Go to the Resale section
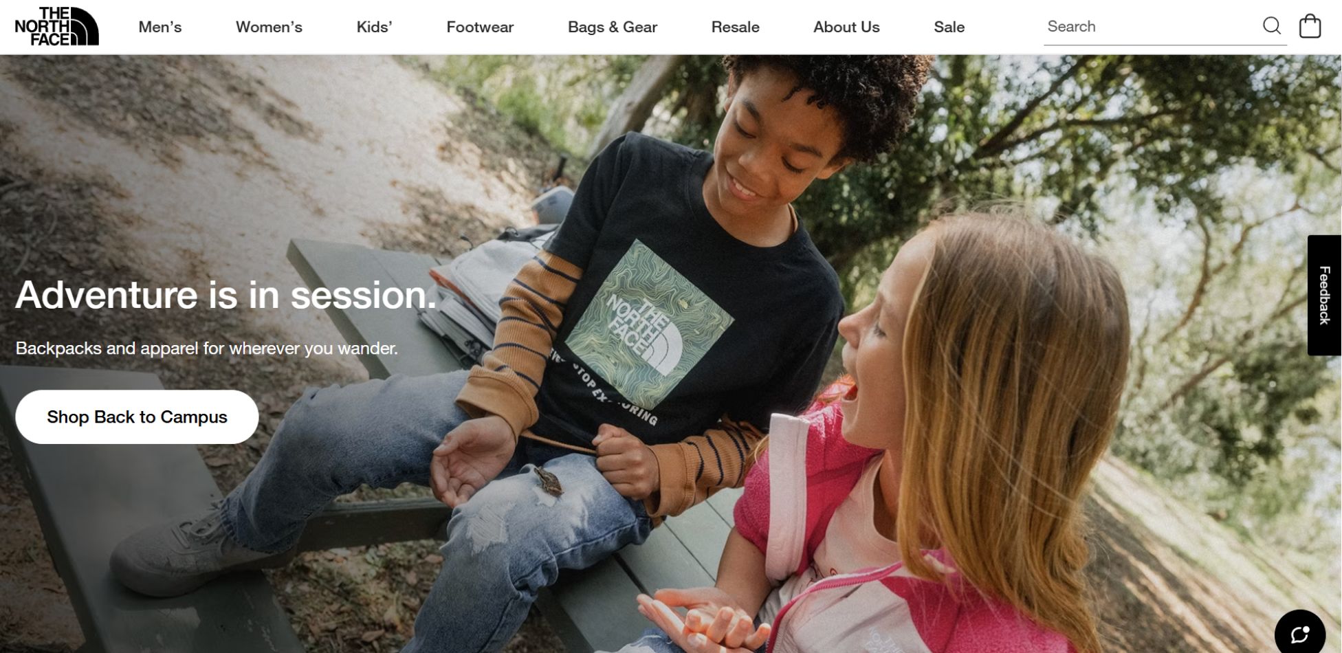1342x653 pixels. tap(735, 27)
